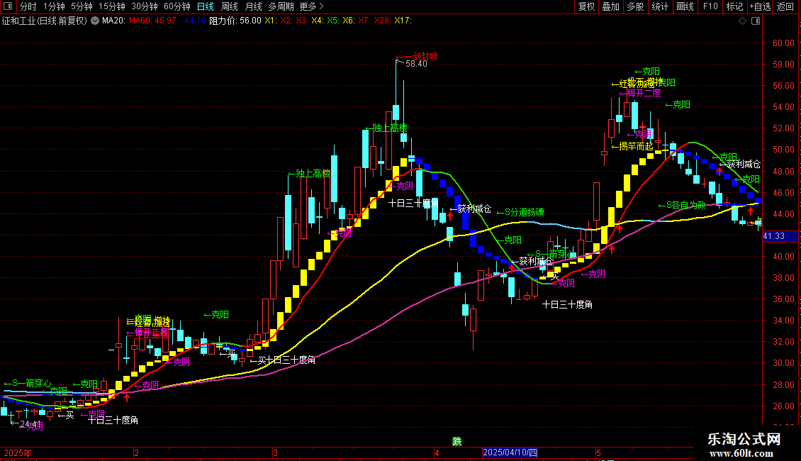Click the S分道扬镳 signal label
This screenshot has width=801, height=461.
(520, 212)
